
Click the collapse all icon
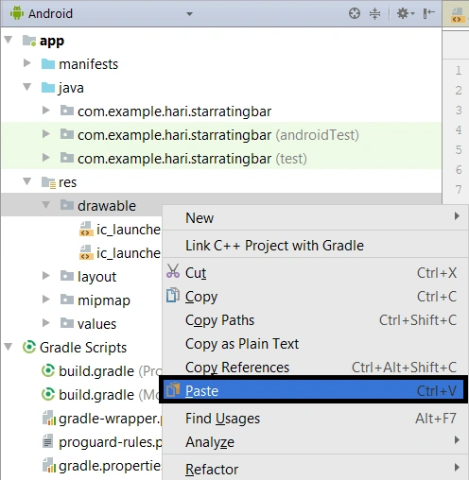tap(374, 13)
